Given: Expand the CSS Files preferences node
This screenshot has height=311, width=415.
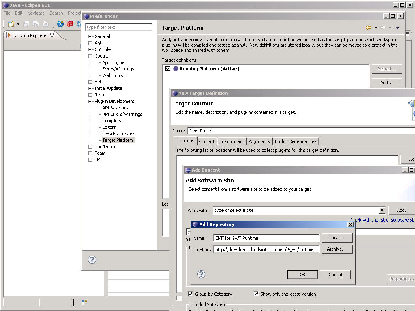Looking at the screenshot, I should [x=90, y=49].
